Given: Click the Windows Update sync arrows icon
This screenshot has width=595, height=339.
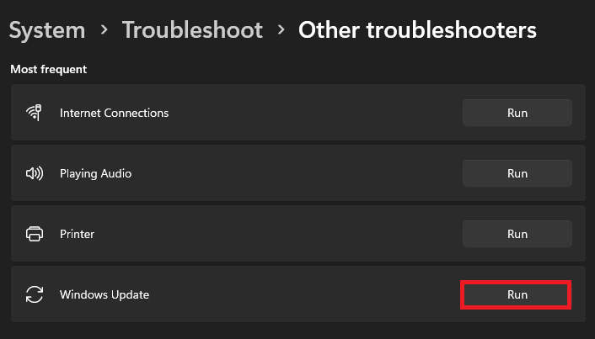Looking at the screenshot, I should (x=35, y=294).
